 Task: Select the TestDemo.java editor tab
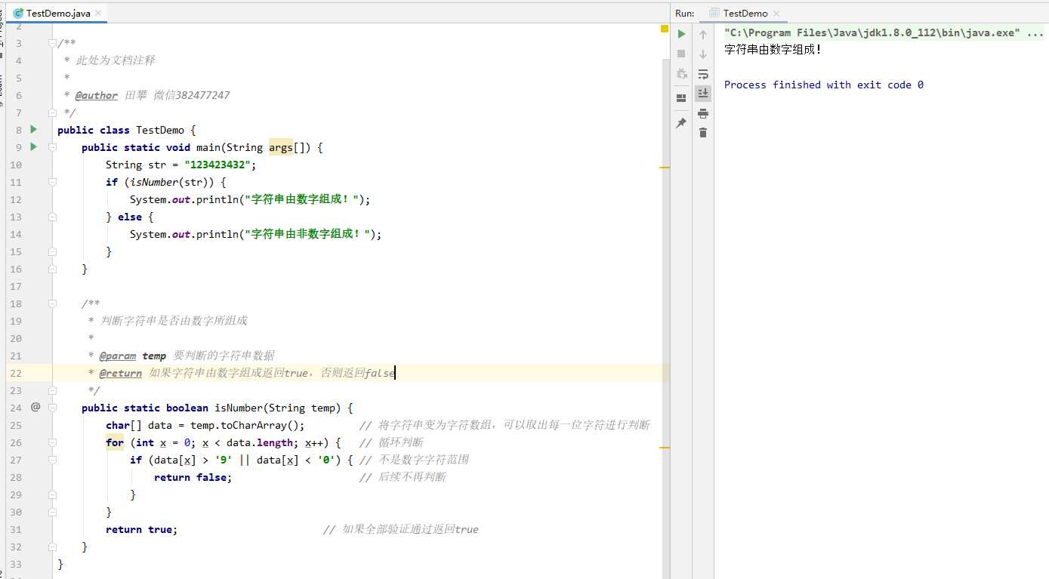coord(58,14)
